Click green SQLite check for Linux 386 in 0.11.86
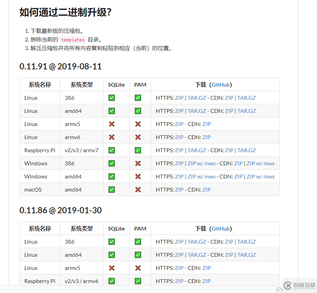The image size is (317, 293). [111, 242]
